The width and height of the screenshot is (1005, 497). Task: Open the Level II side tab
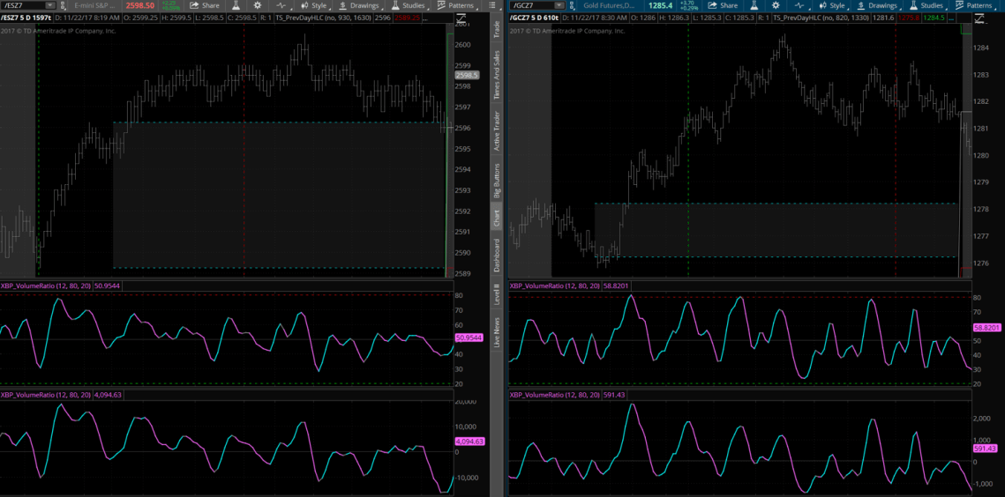[x=496, y=293]
